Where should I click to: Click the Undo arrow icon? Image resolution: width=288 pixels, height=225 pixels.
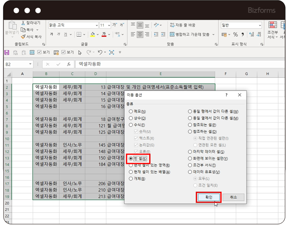99,52
